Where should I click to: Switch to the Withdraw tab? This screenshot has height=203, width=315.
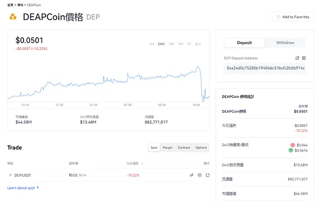[285, 42]
